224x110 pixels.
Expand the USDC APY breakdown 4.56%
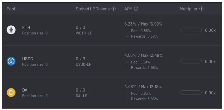pos(130,55)
